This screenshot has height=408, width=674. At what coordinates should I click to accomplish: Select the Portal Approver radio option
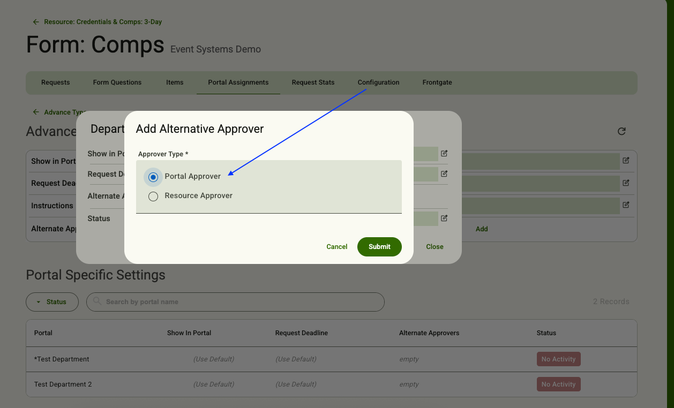[x=153, y=177]
